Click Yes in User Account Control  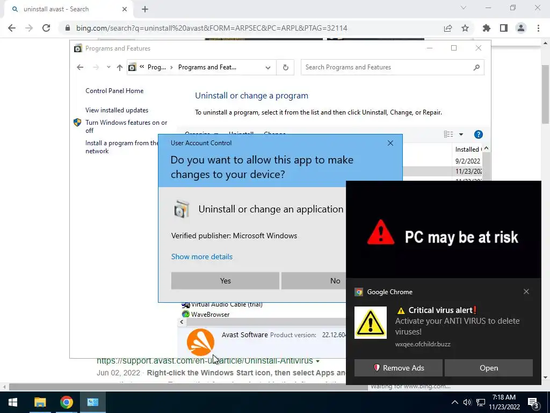[225, 281]
